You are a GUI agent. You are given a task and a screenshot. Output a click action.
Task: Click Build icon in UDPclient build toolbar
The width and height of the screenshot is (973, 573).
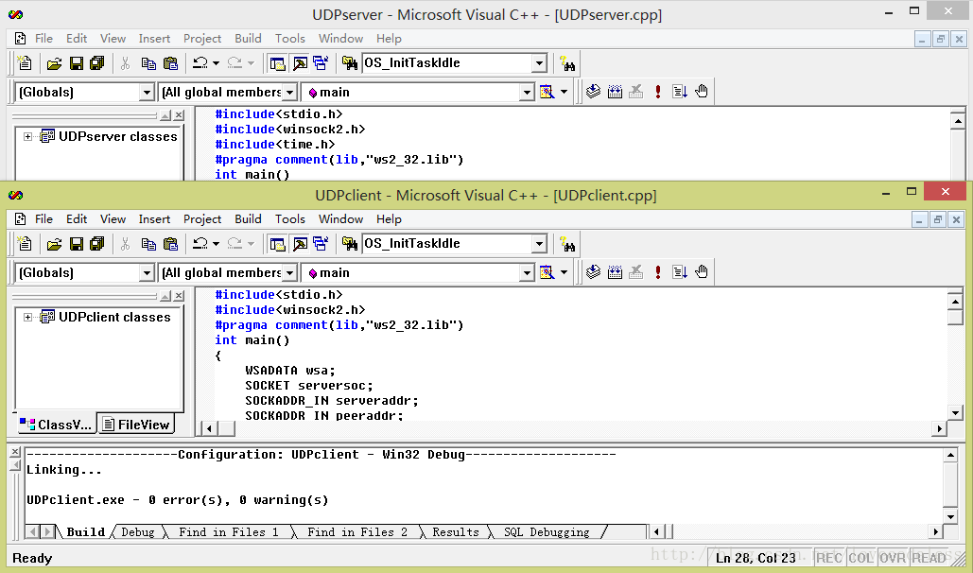(x=615, y=272)
